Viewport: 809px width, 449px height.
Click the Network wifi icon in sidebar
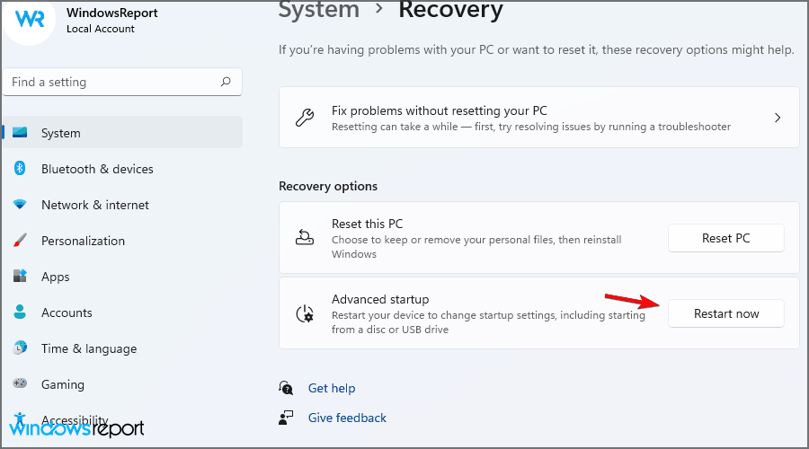click(x=20, y=204)
